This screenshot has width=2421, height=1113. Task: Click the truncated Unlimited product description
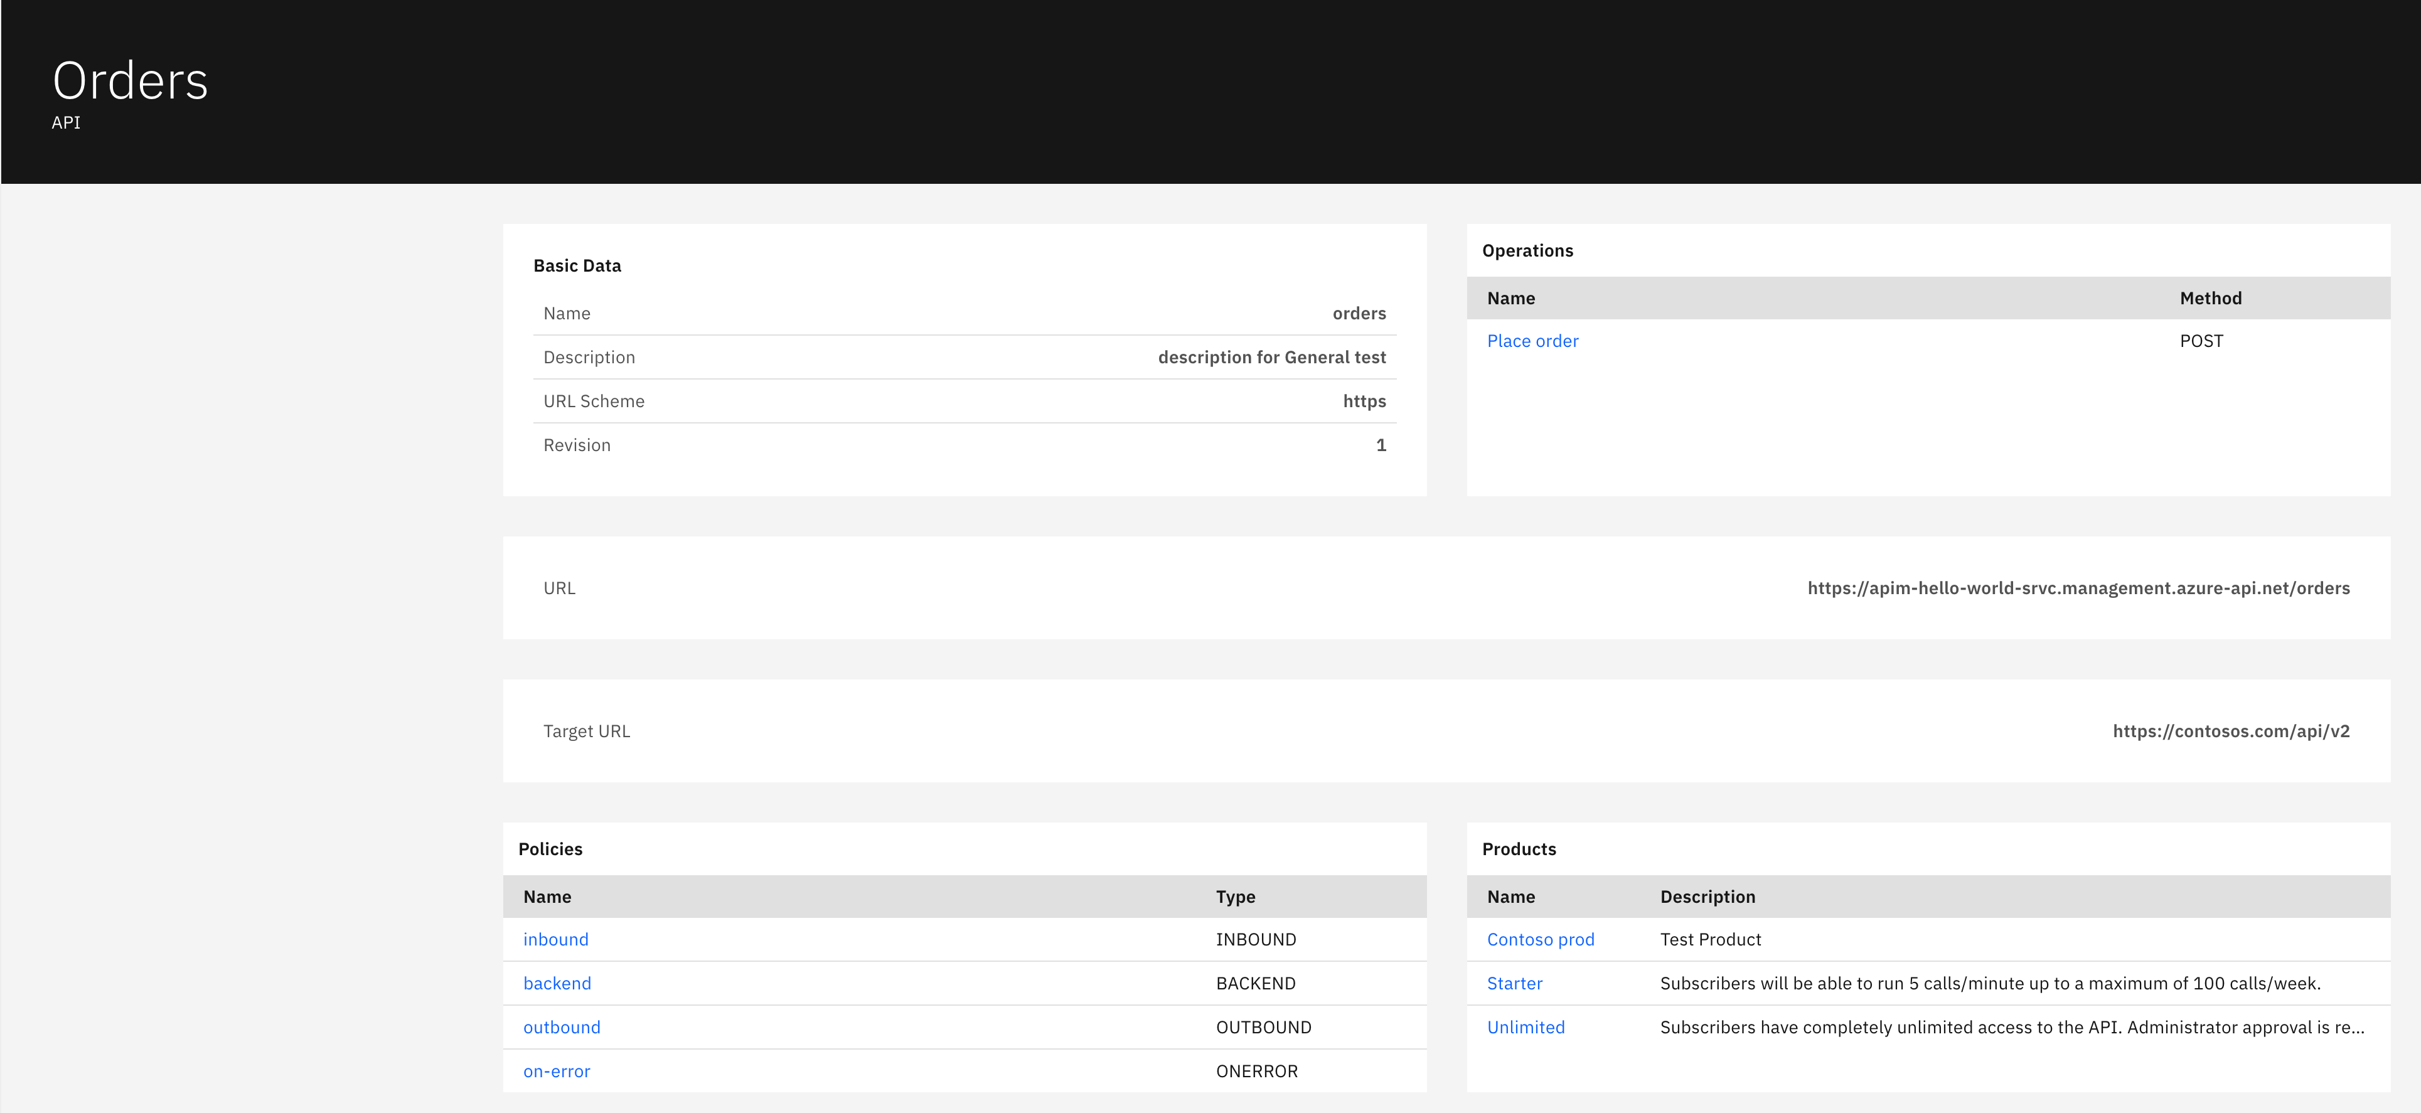pos(2011,1028)
